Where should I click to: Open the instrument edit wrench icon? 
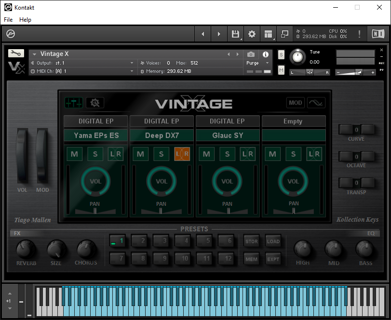pos(16,53)
